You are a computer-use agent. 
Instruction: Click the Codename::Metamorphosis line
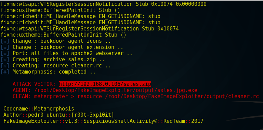coord(39,109)
